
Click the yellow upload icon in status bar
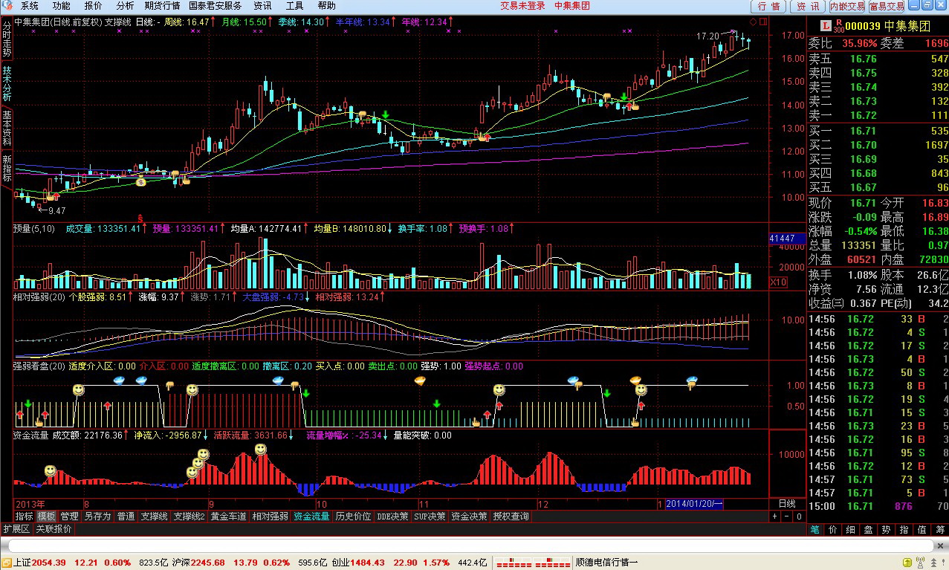coord(907,563)
